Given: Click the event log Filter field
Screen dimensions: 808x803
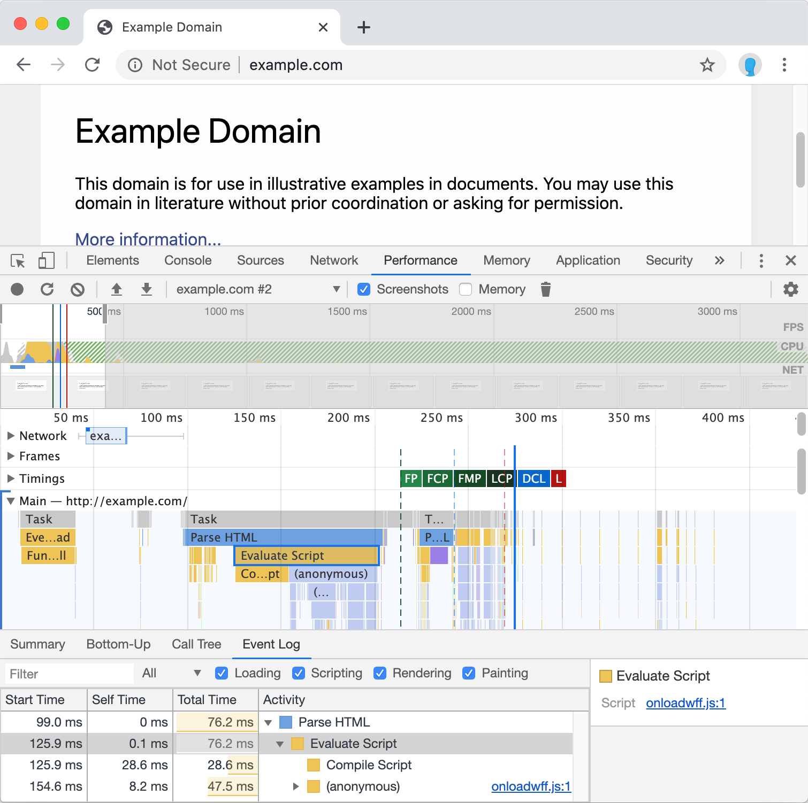Looking at the screenshot, I should tap(69, 674).
